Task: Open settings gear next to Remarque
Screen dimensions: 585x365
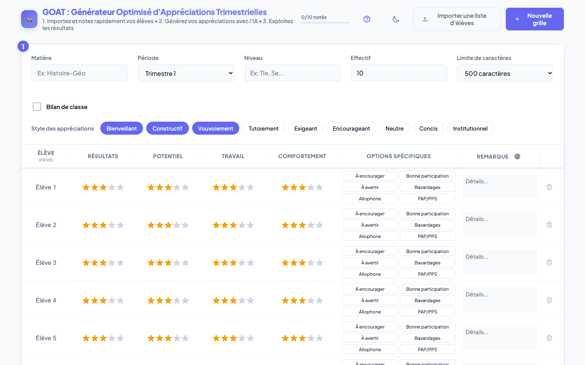Action: 517,157
